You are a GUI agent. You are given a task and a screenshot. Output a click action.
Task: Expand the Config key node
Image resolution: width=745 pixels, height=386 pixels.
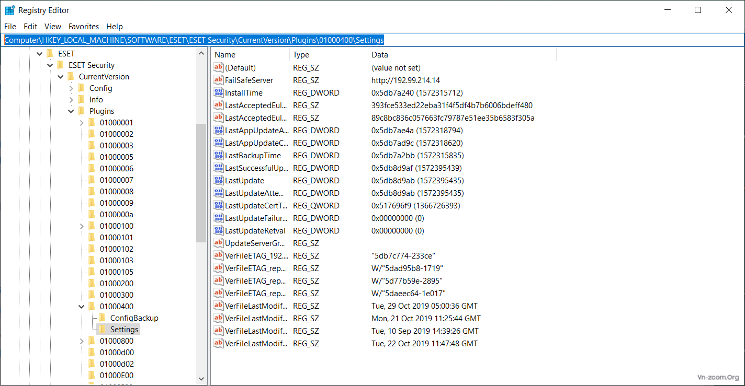point(71,88)
